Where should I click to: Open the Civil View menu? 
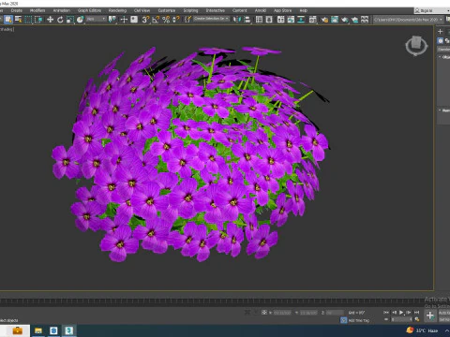142,10
